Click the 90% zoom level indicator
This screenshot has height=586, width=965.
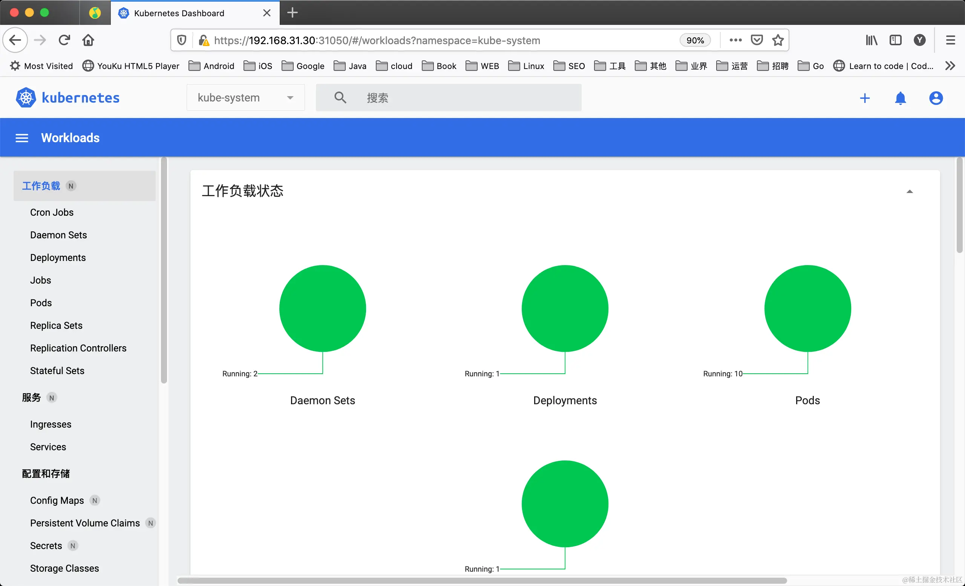pos(695,40)
